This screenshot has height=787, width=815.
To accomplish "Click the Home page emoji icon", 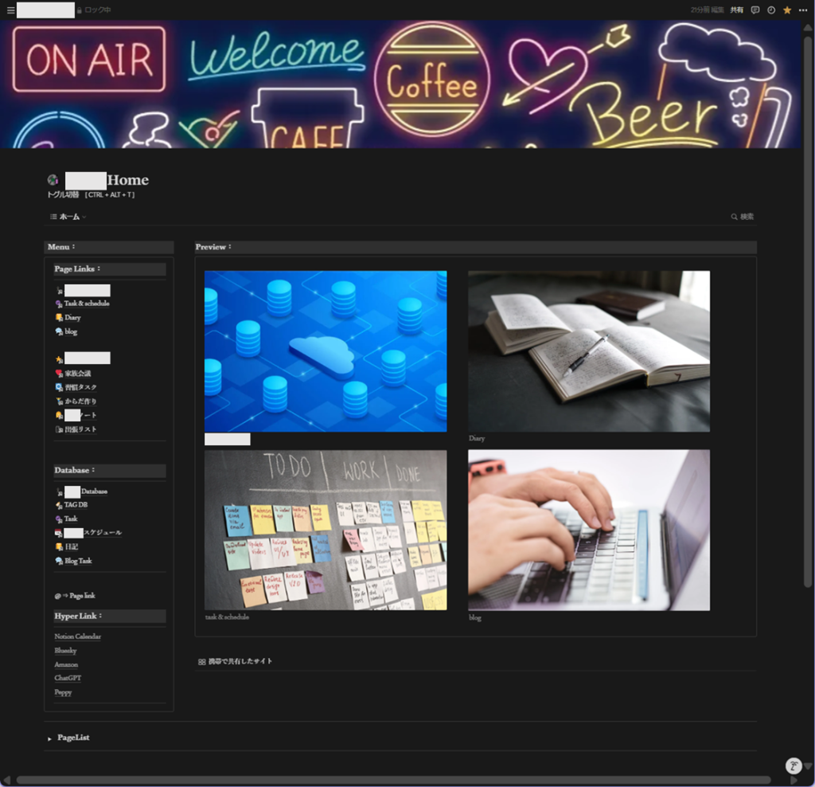I will [53, 180].
